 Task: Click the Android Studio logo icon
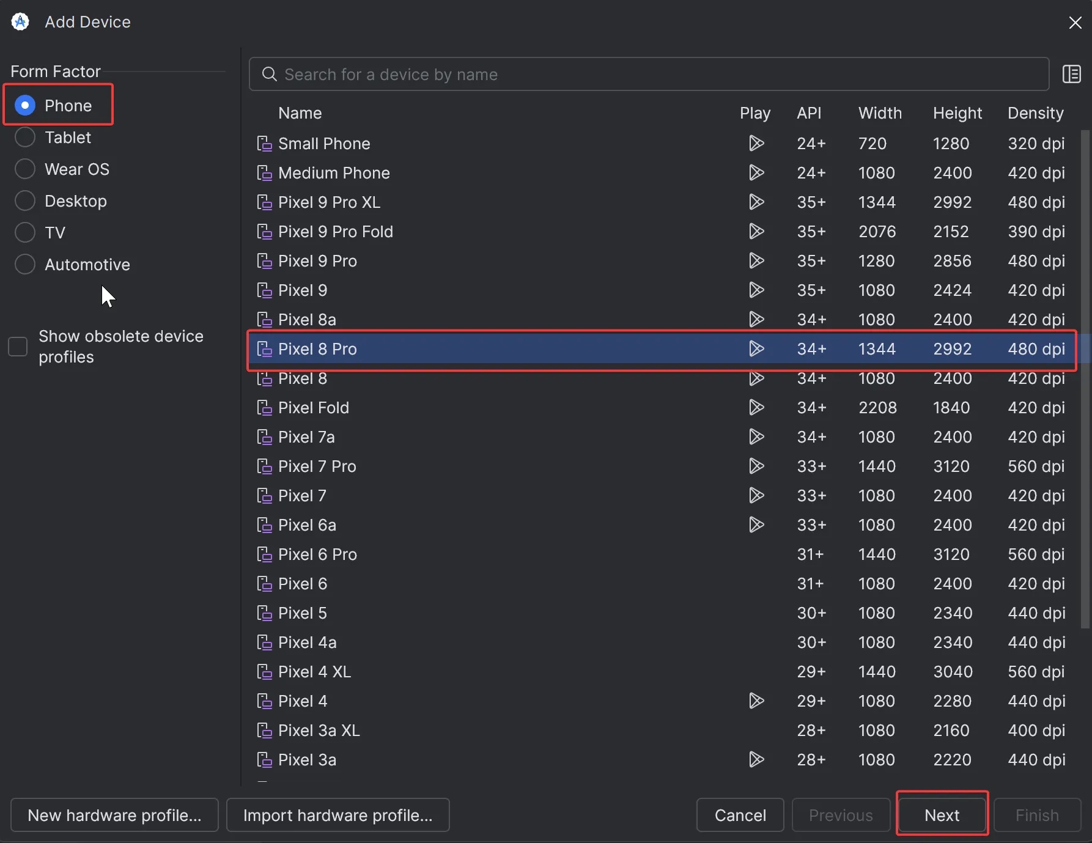(x=20, y=22)
